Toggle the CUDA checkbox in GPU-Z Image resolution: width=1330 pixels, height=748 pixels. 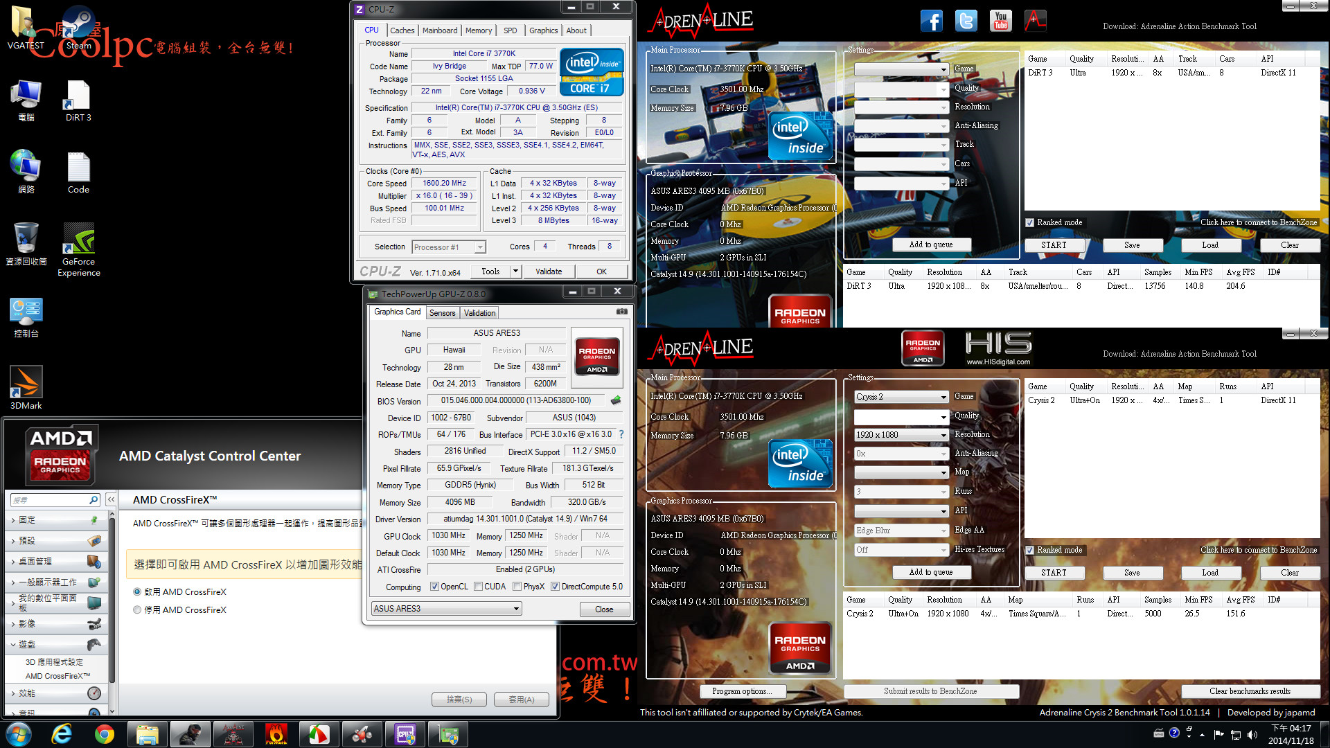tap(479, 587)
